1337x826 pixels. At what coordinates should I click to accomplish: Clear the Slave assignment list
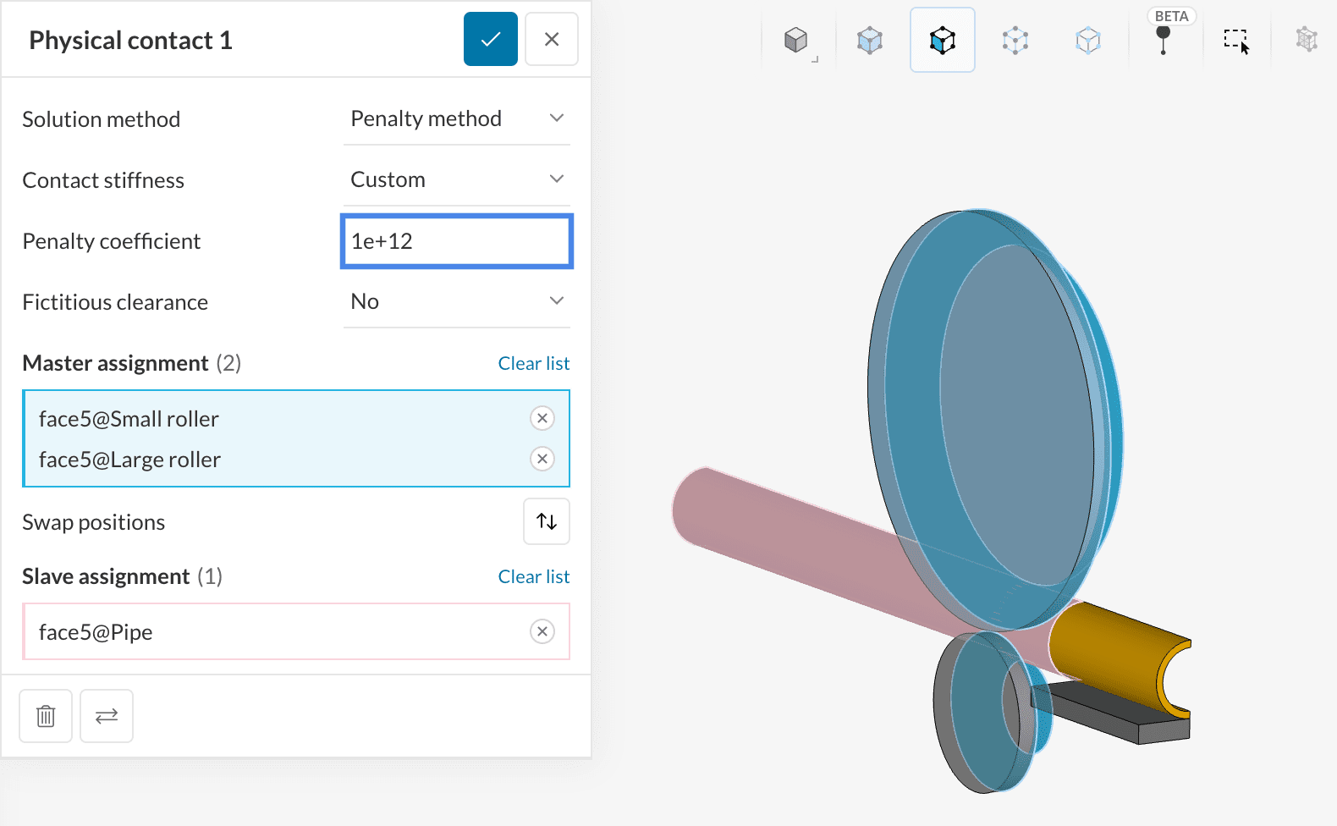533,576
